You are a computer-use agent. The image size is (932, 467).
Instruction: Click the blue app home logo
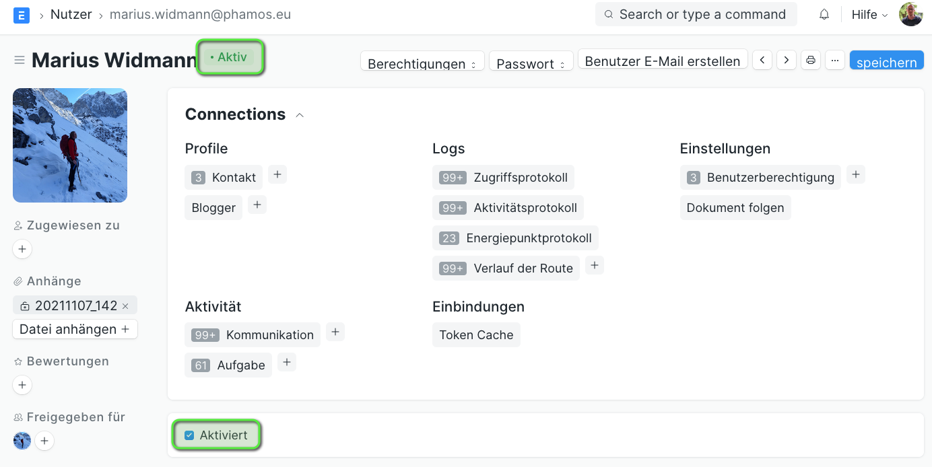[x=22, y=15]
